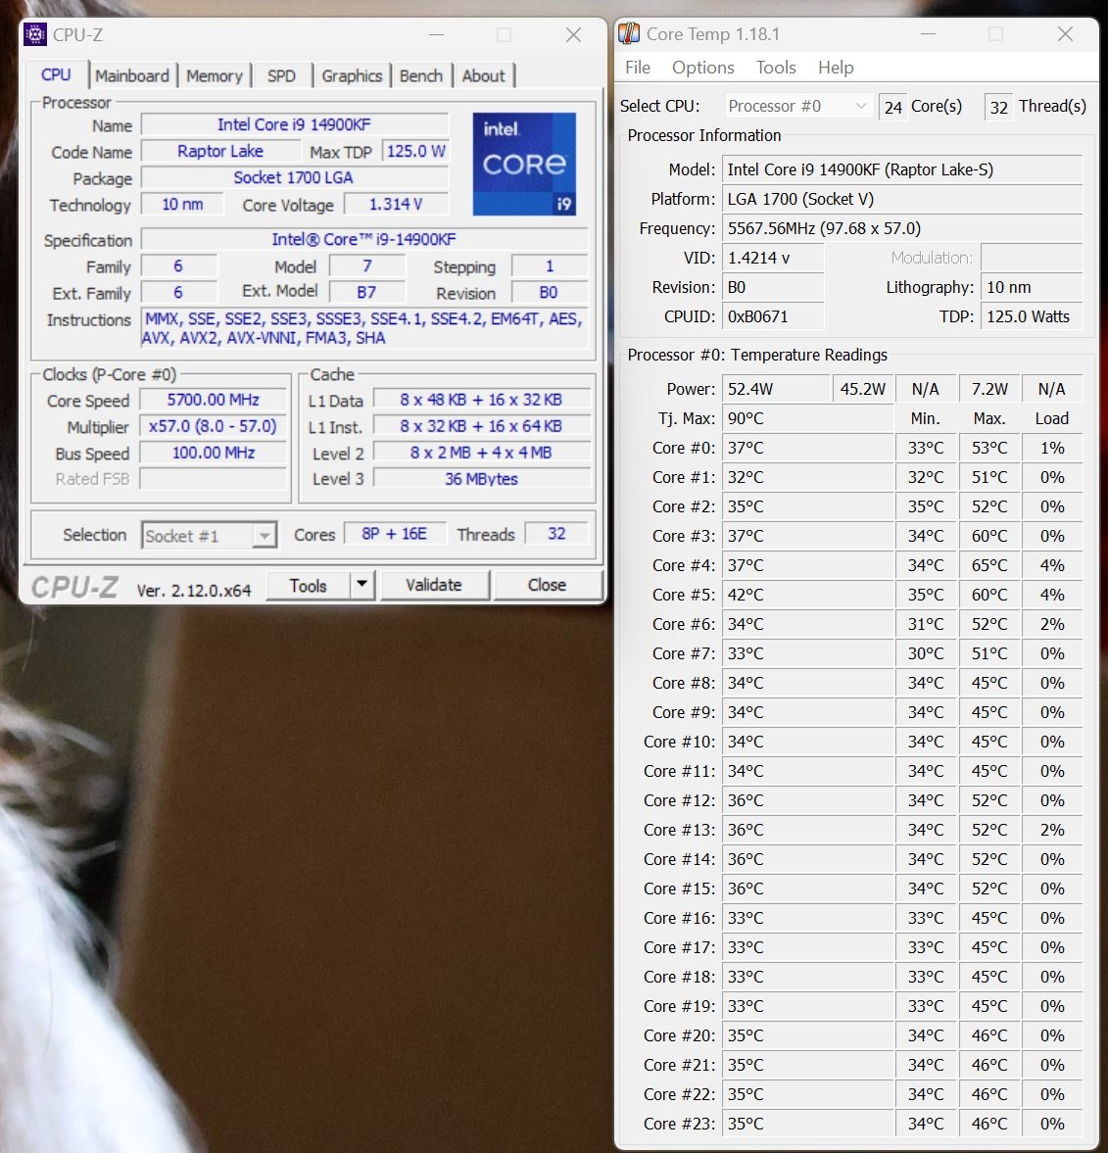This screenshot has width=1108, height=1153.
Task: Click the Core #0 temperature '37°C'
Action: click(x=807, y=448)
